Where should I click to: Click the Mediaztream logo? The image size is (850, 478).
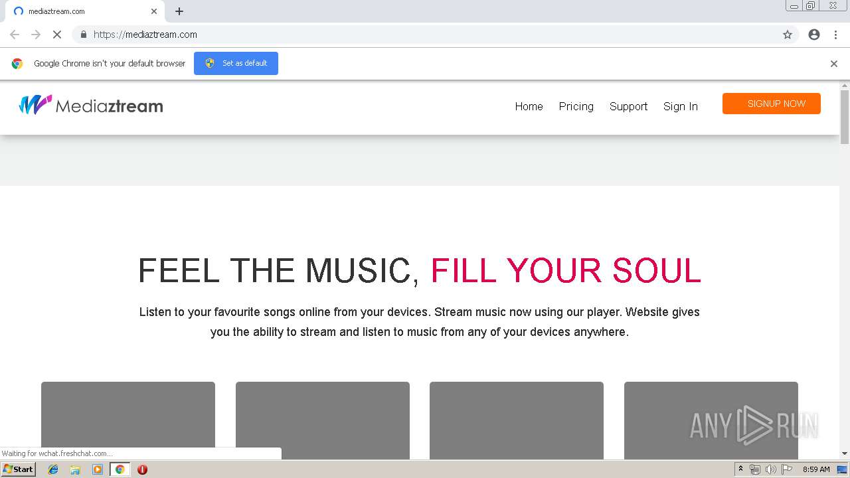(91, 106)
